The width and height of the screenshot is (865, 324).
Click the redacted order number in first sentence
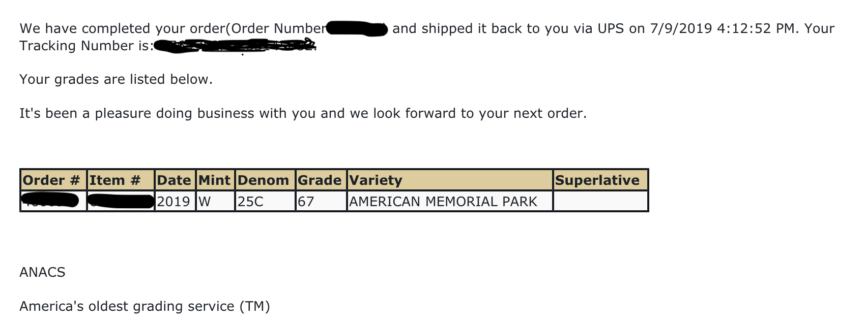point(357,29)
